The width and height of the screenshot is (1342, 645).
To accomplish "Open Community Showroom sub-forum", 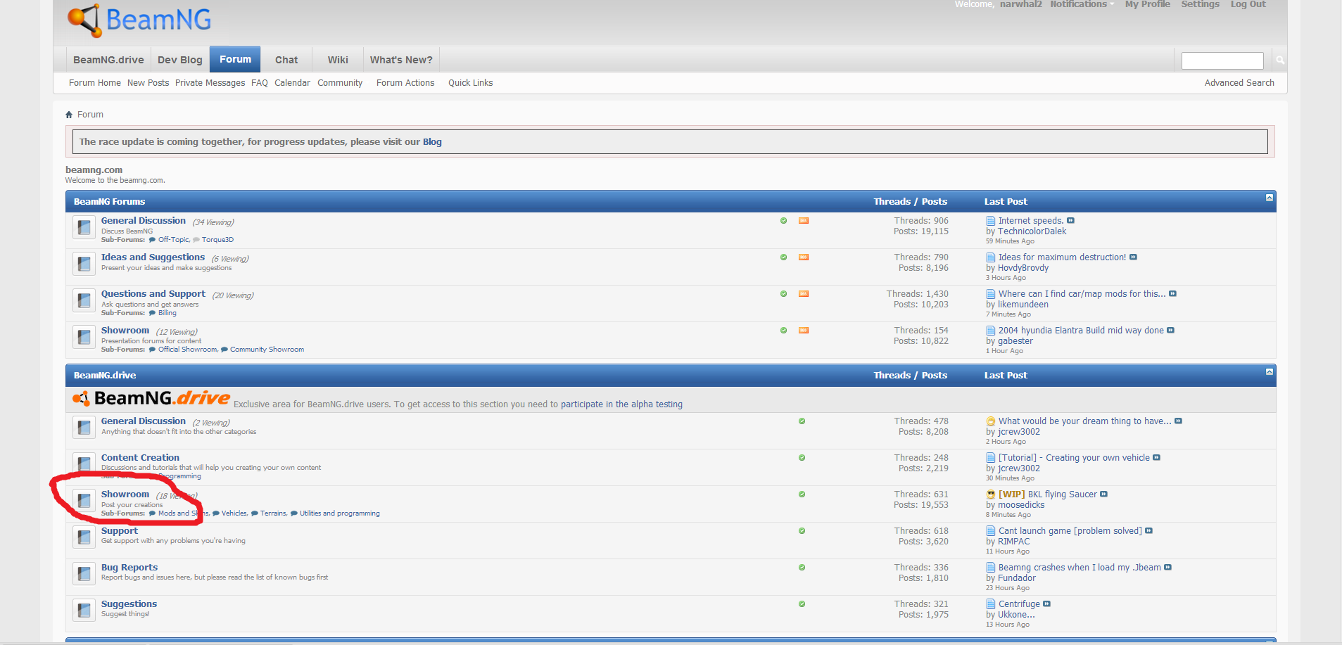I will (267, 350).
